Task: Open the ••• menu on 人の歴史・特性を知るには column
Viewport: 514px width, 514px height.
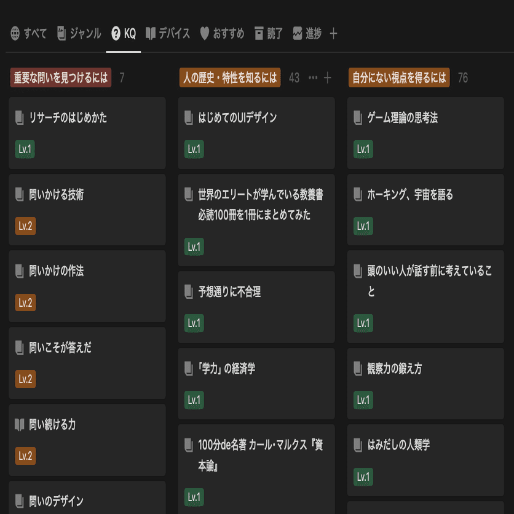Action: [313, 77]
